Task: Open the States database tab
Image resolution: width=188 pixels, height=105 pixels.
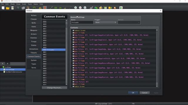Action: point(34,45)
